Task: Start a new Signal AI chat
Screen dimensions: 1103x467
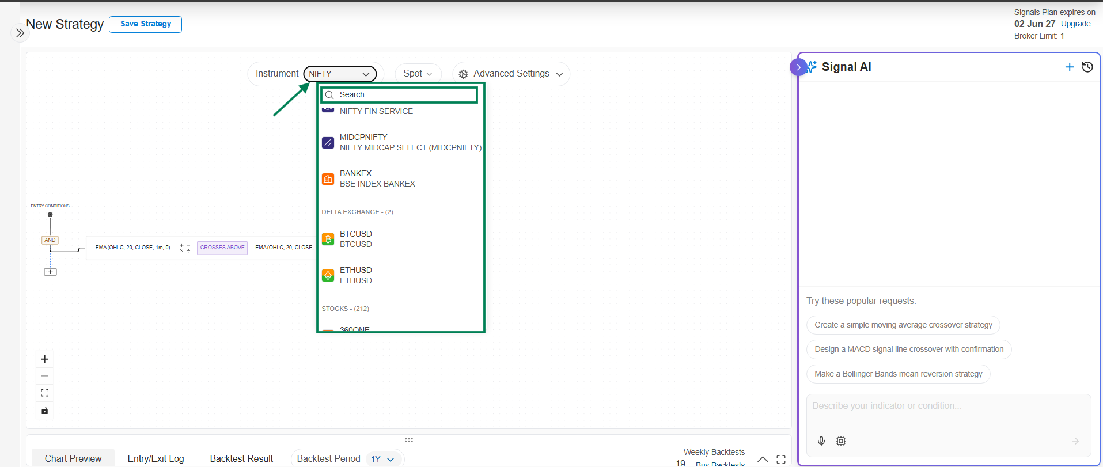Action: [1070, 67]
